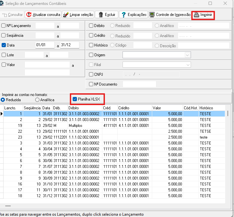Select the Reduzida account format radio

coord(3,100)
